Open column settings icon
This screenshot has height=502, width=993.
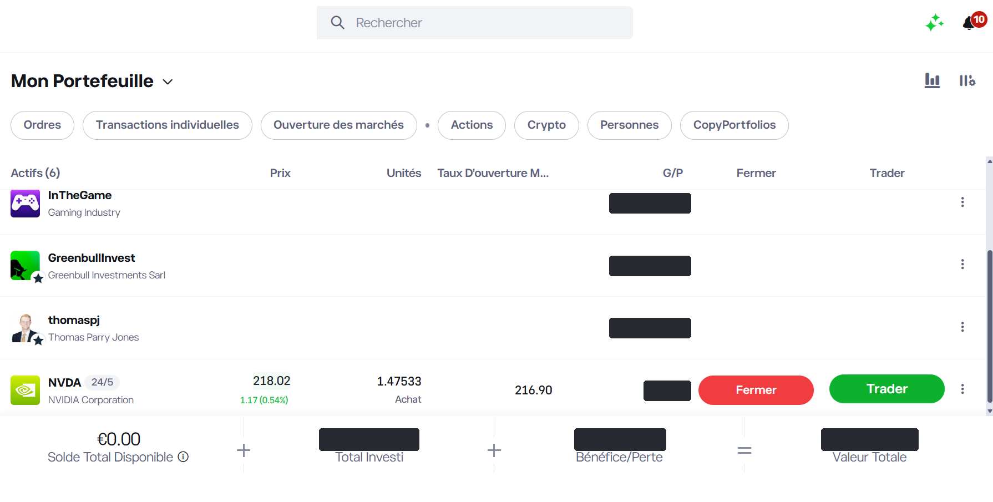click(x=967, y=81)
